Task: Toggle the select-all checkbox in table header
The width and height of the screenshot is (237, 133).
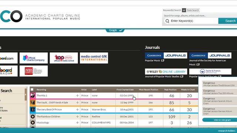Action: click(32, 89)
